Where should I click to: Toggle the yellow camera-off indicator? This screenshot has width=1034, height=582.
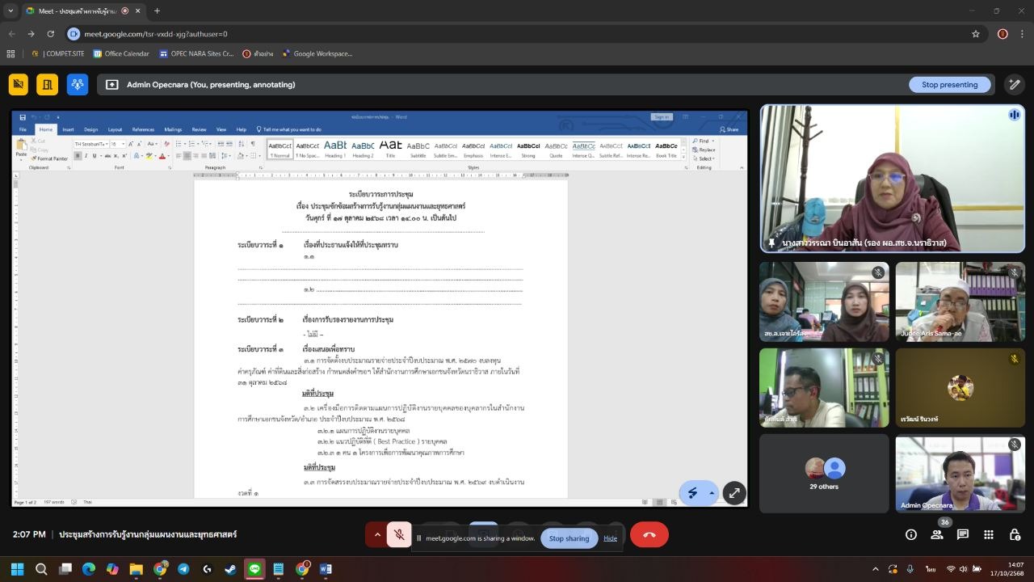click(19, 84)
